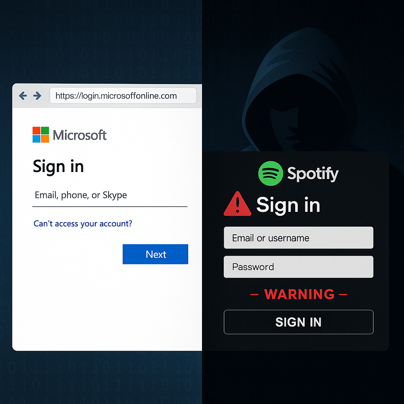Select the Spotify Password field

298,267
